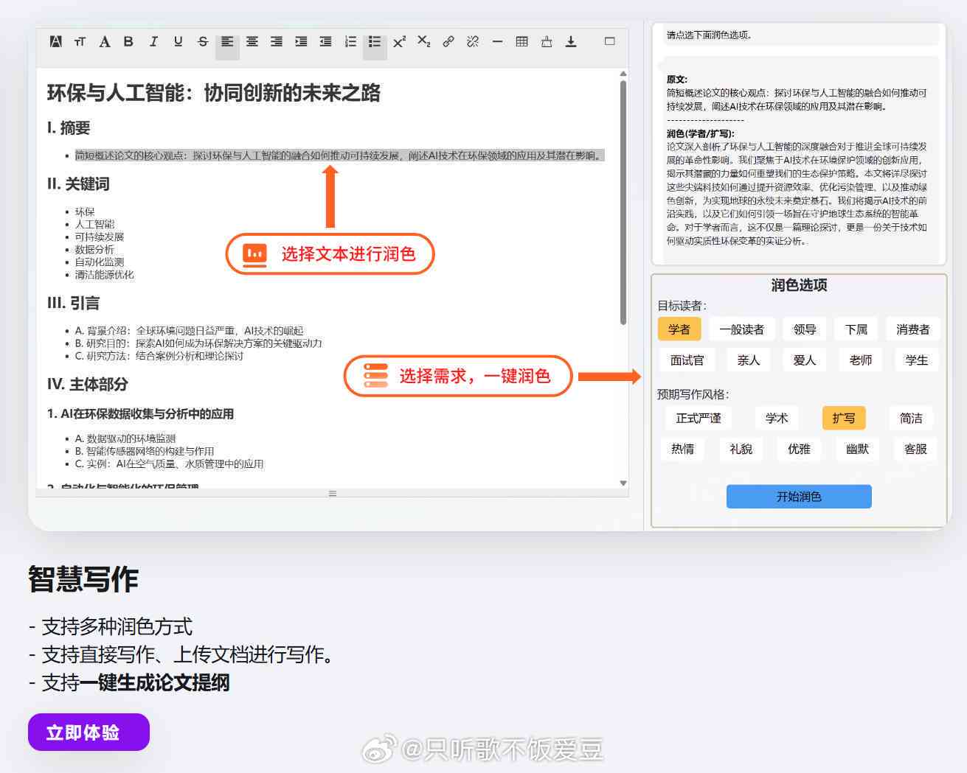Viewport: 967px width, 773px height.
Task: Apply superscript formatting
Action: pos(399,42)
